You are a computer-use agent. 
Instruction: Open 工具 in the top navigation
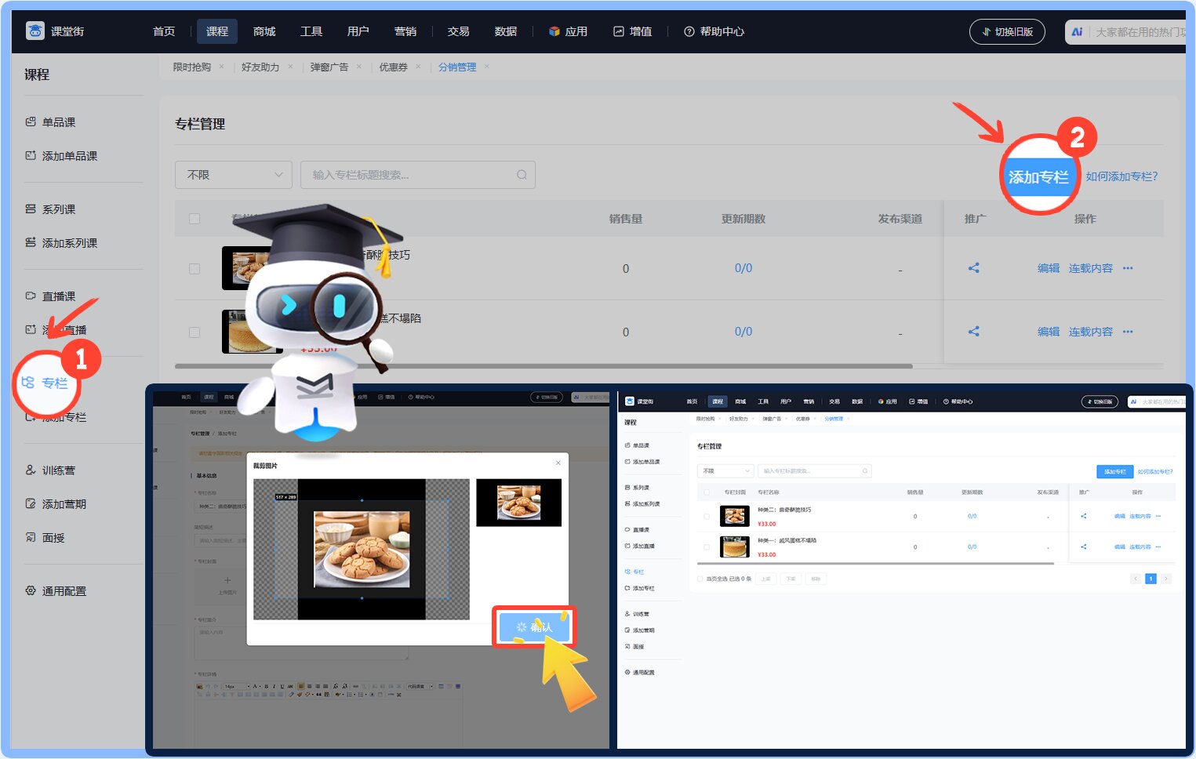click(x=311, y=31)
